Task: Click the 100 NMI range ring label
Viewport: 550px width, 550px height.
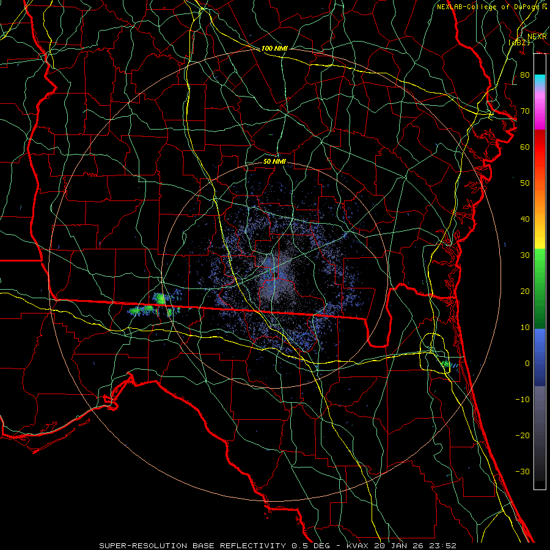Action: pyautogui.click(x=274, y=48)
